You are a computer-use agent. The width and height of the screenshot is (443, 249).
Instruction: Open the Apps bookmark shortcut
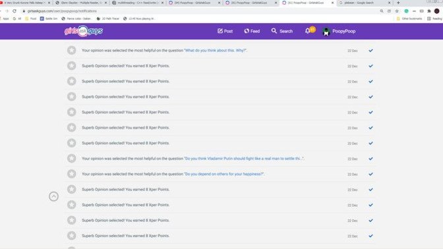(x=5, y=18)
